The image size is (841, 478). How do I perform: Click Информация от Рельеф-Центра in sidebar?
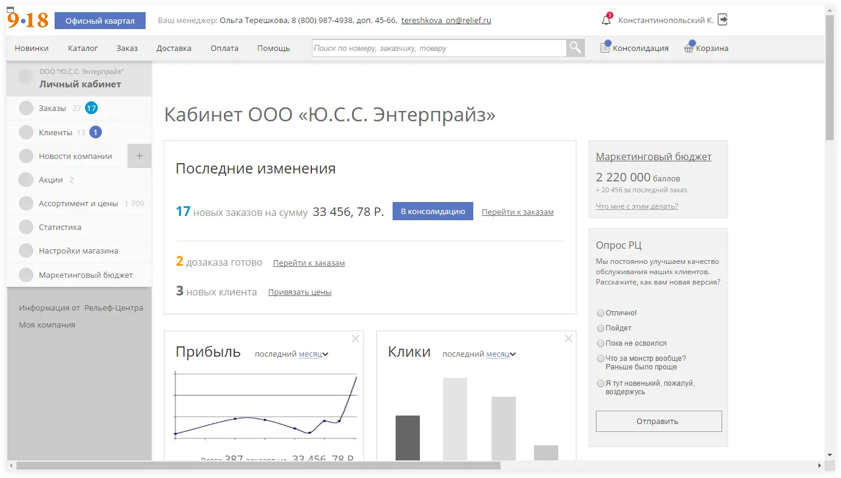81,308
